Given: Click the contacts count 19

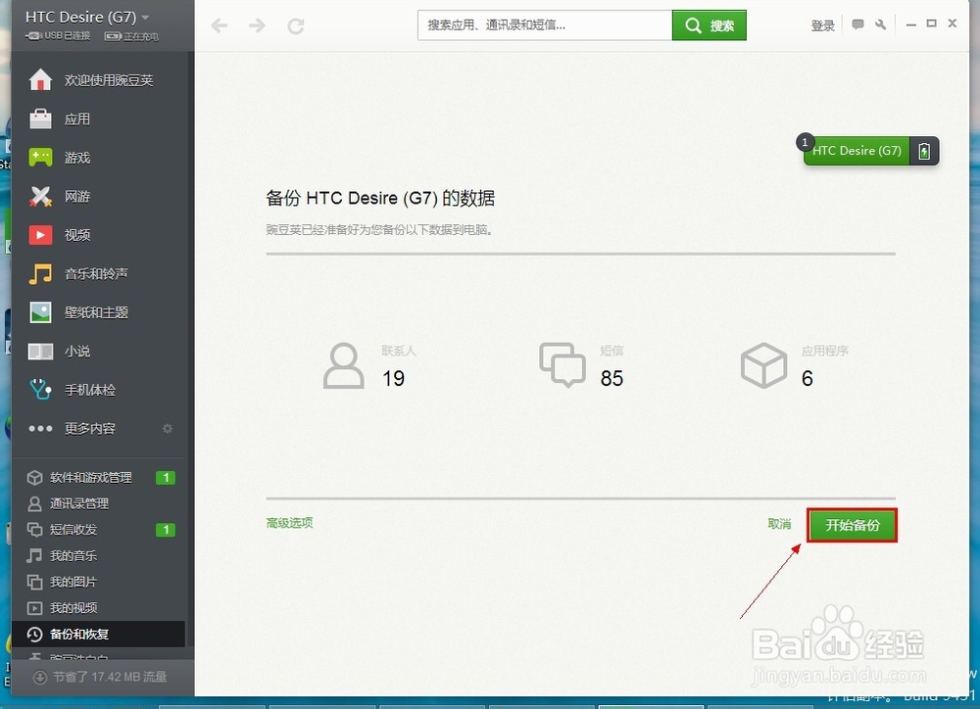Looking at the screenshot, I should click(x=394, y=379).
